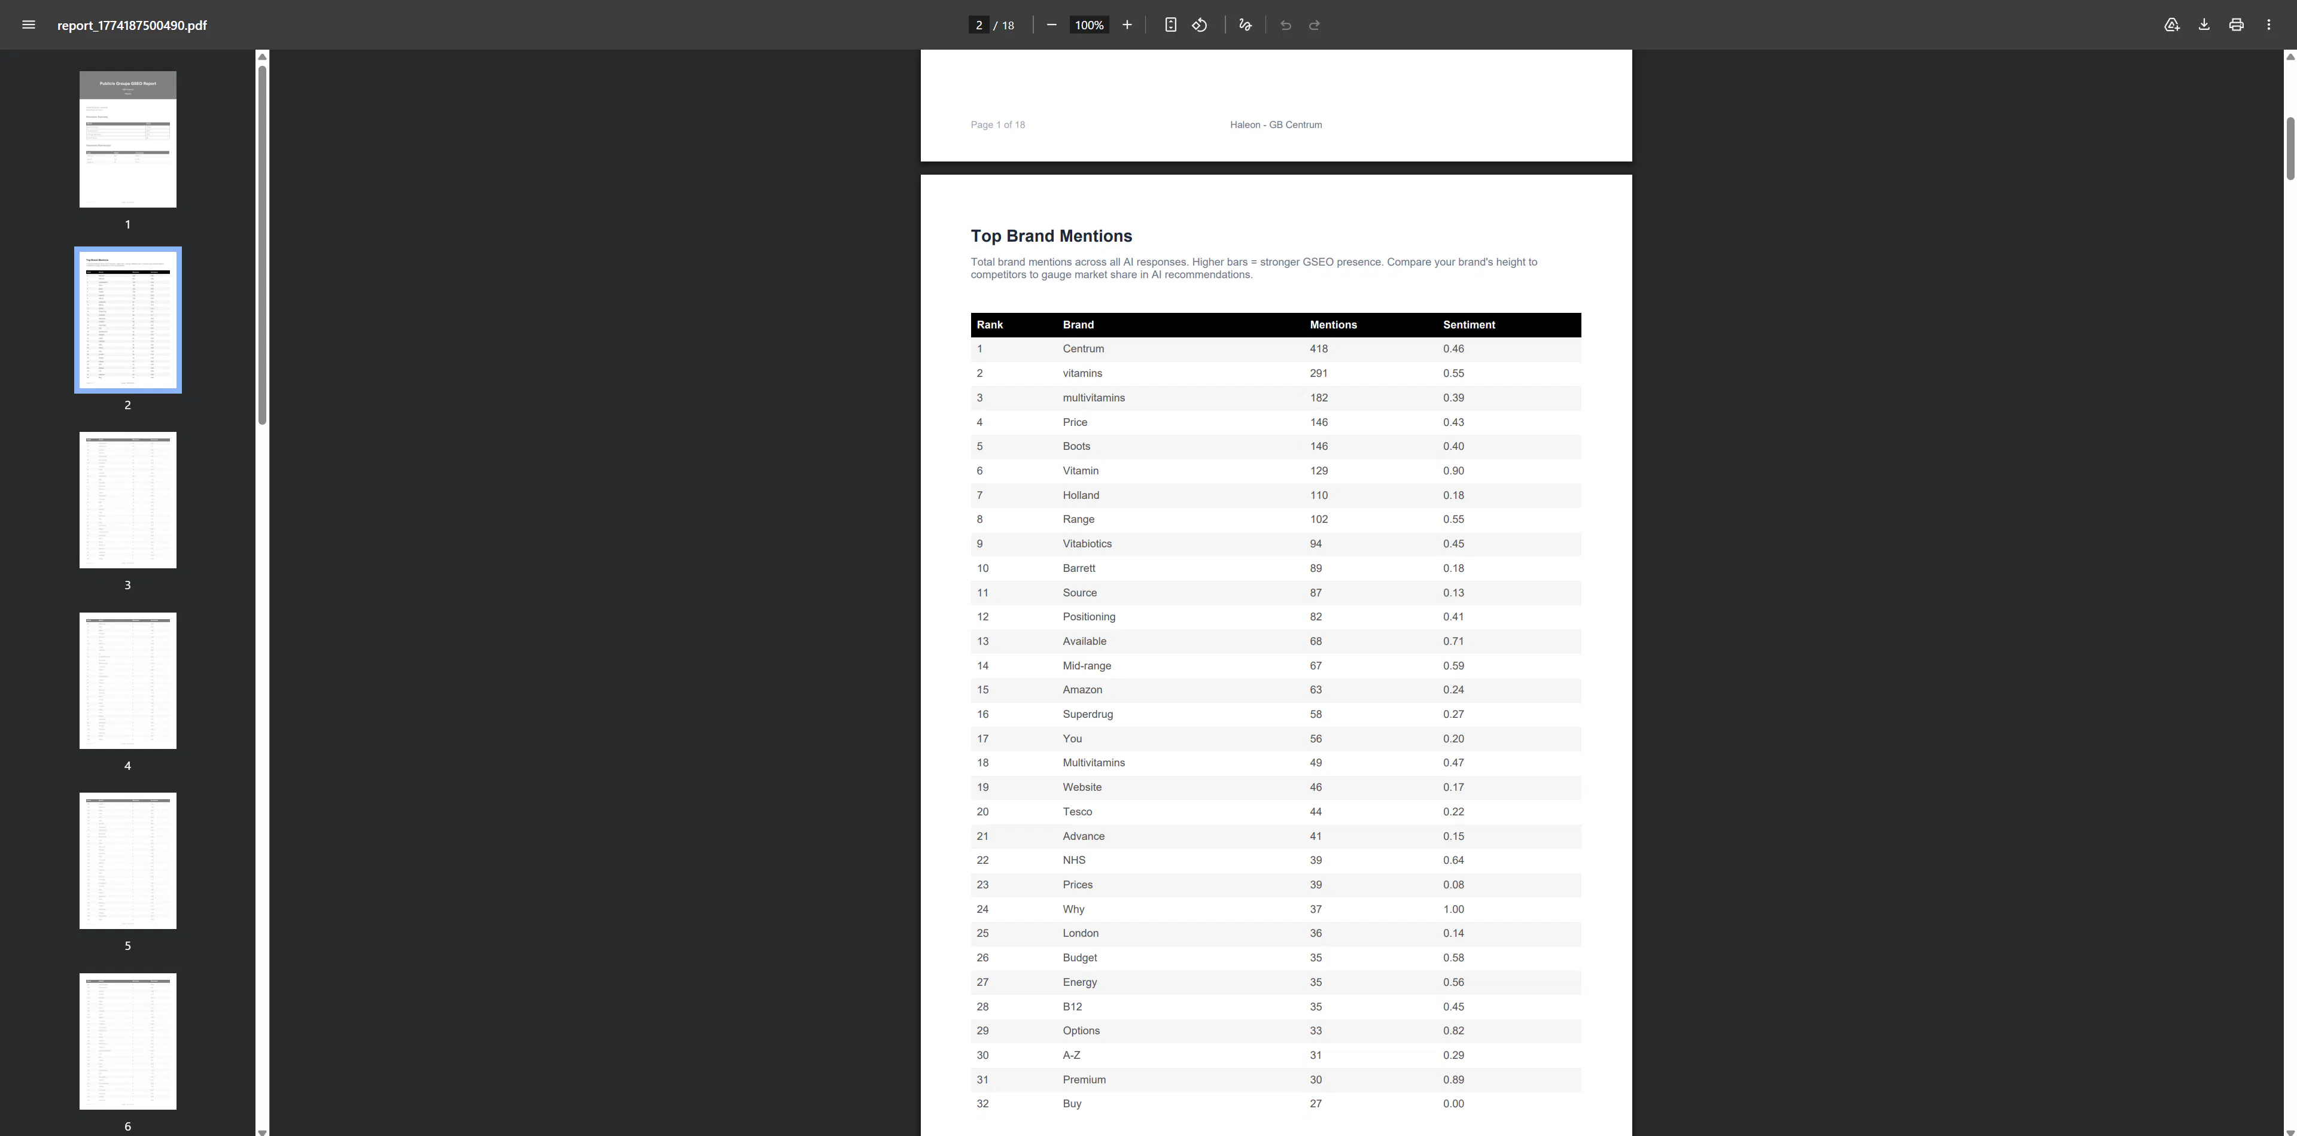This screenshot has width=2297, height=1136.
Task: Click the scroll down arrow of the document
Action: [2290, 1132]
